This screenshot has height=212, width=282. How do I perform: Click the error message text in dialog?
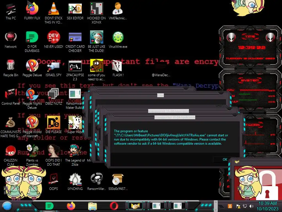171,137
